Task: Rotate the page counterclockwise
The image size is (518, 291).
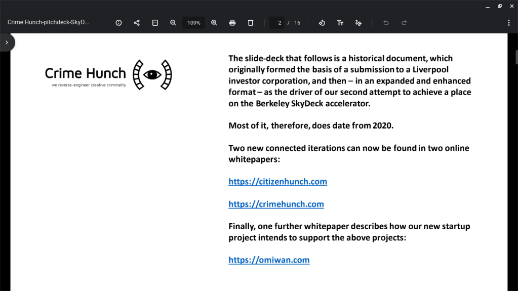Action: pos(322,23)
